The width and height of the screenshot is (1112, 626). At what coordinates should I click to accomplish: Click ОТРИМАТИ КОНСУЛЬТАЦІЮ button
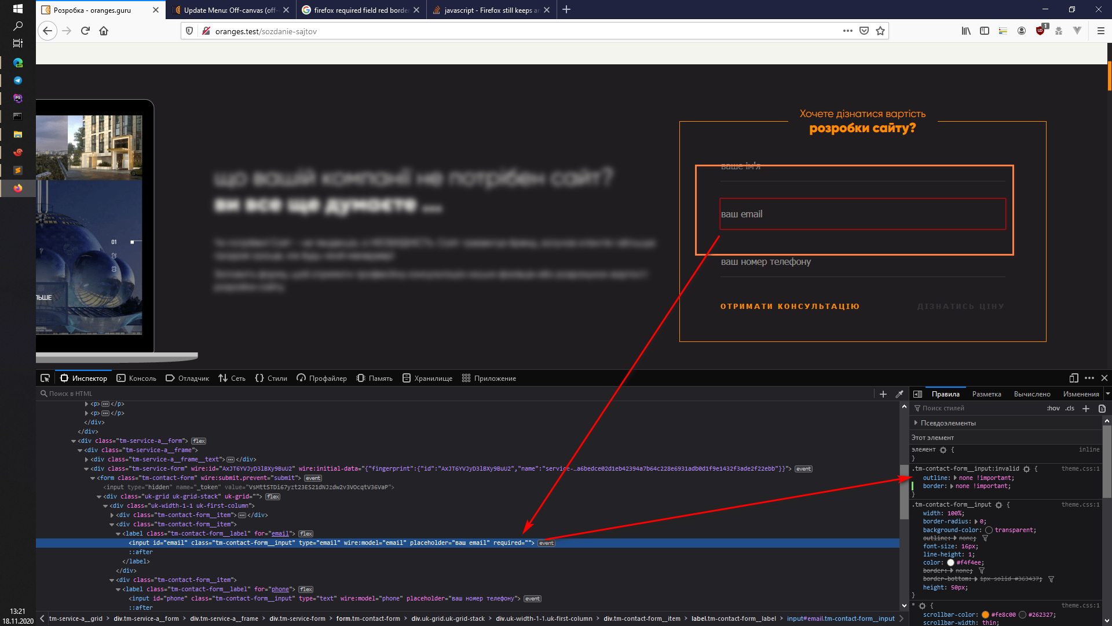[790, 306]
